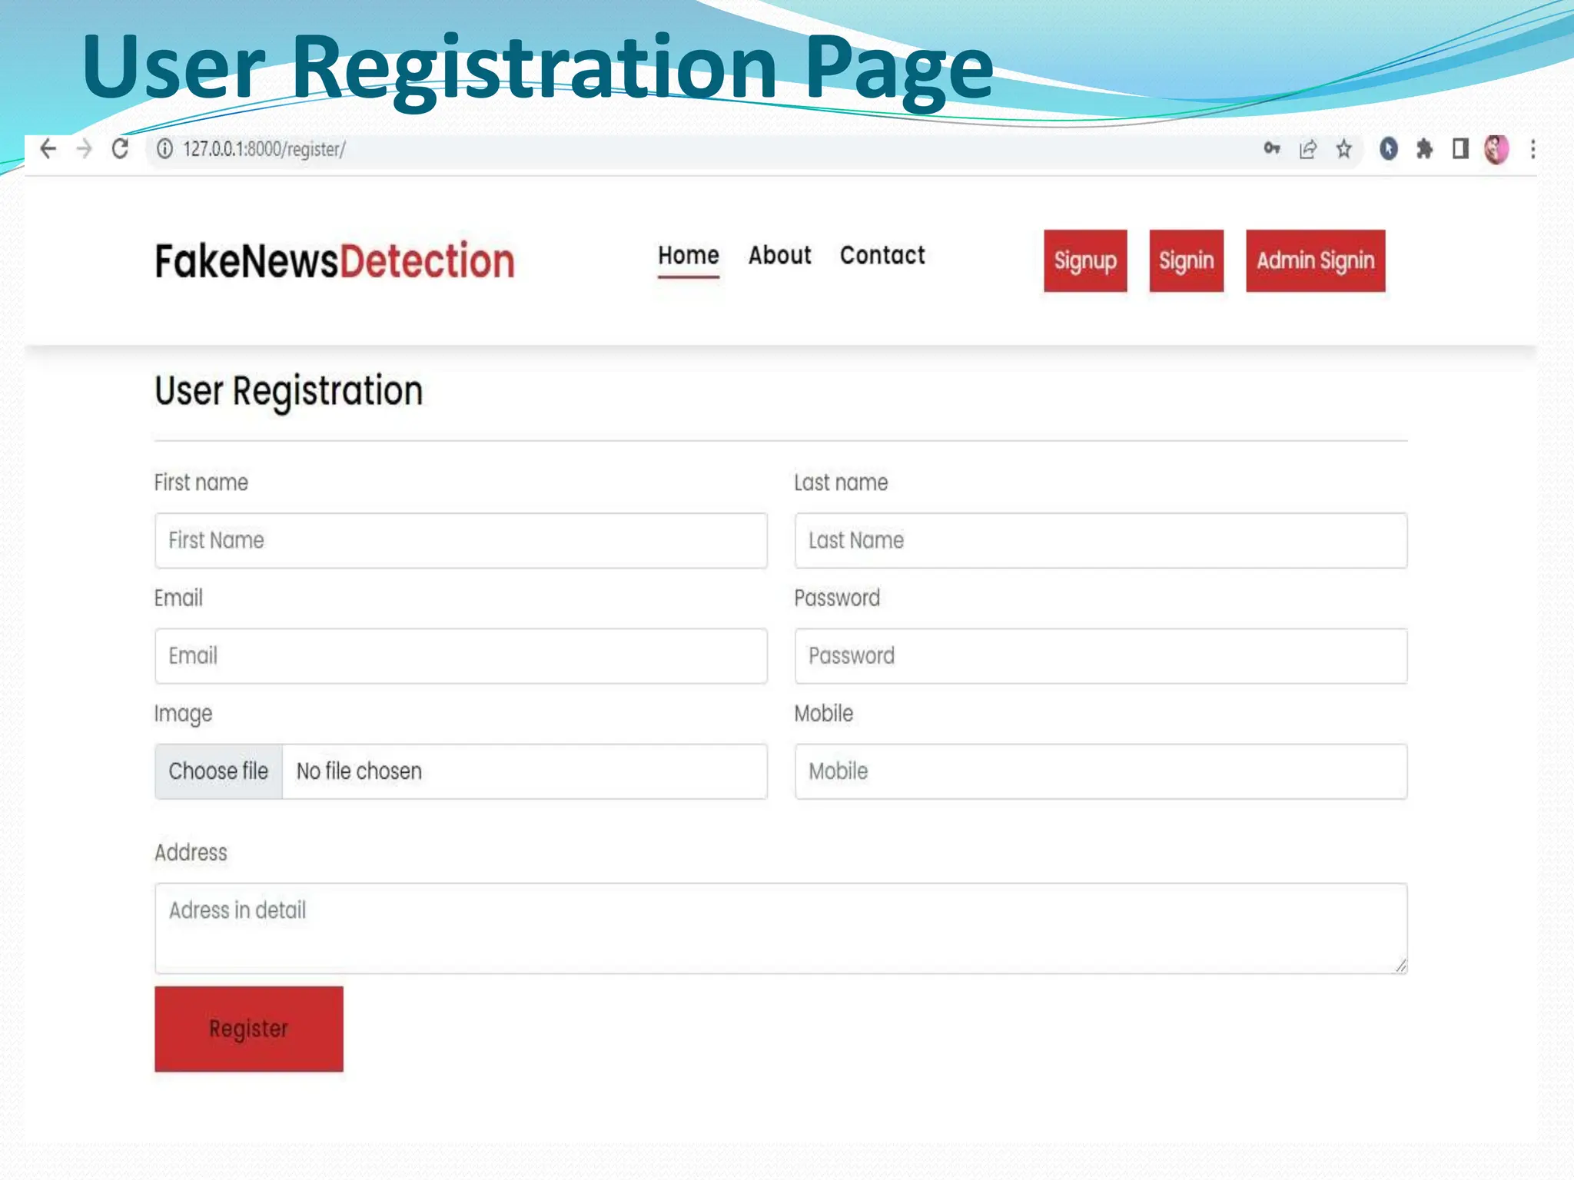Submit the form with Register button
Viewport: 1574px width, 1180px height.
[249, 1029]
